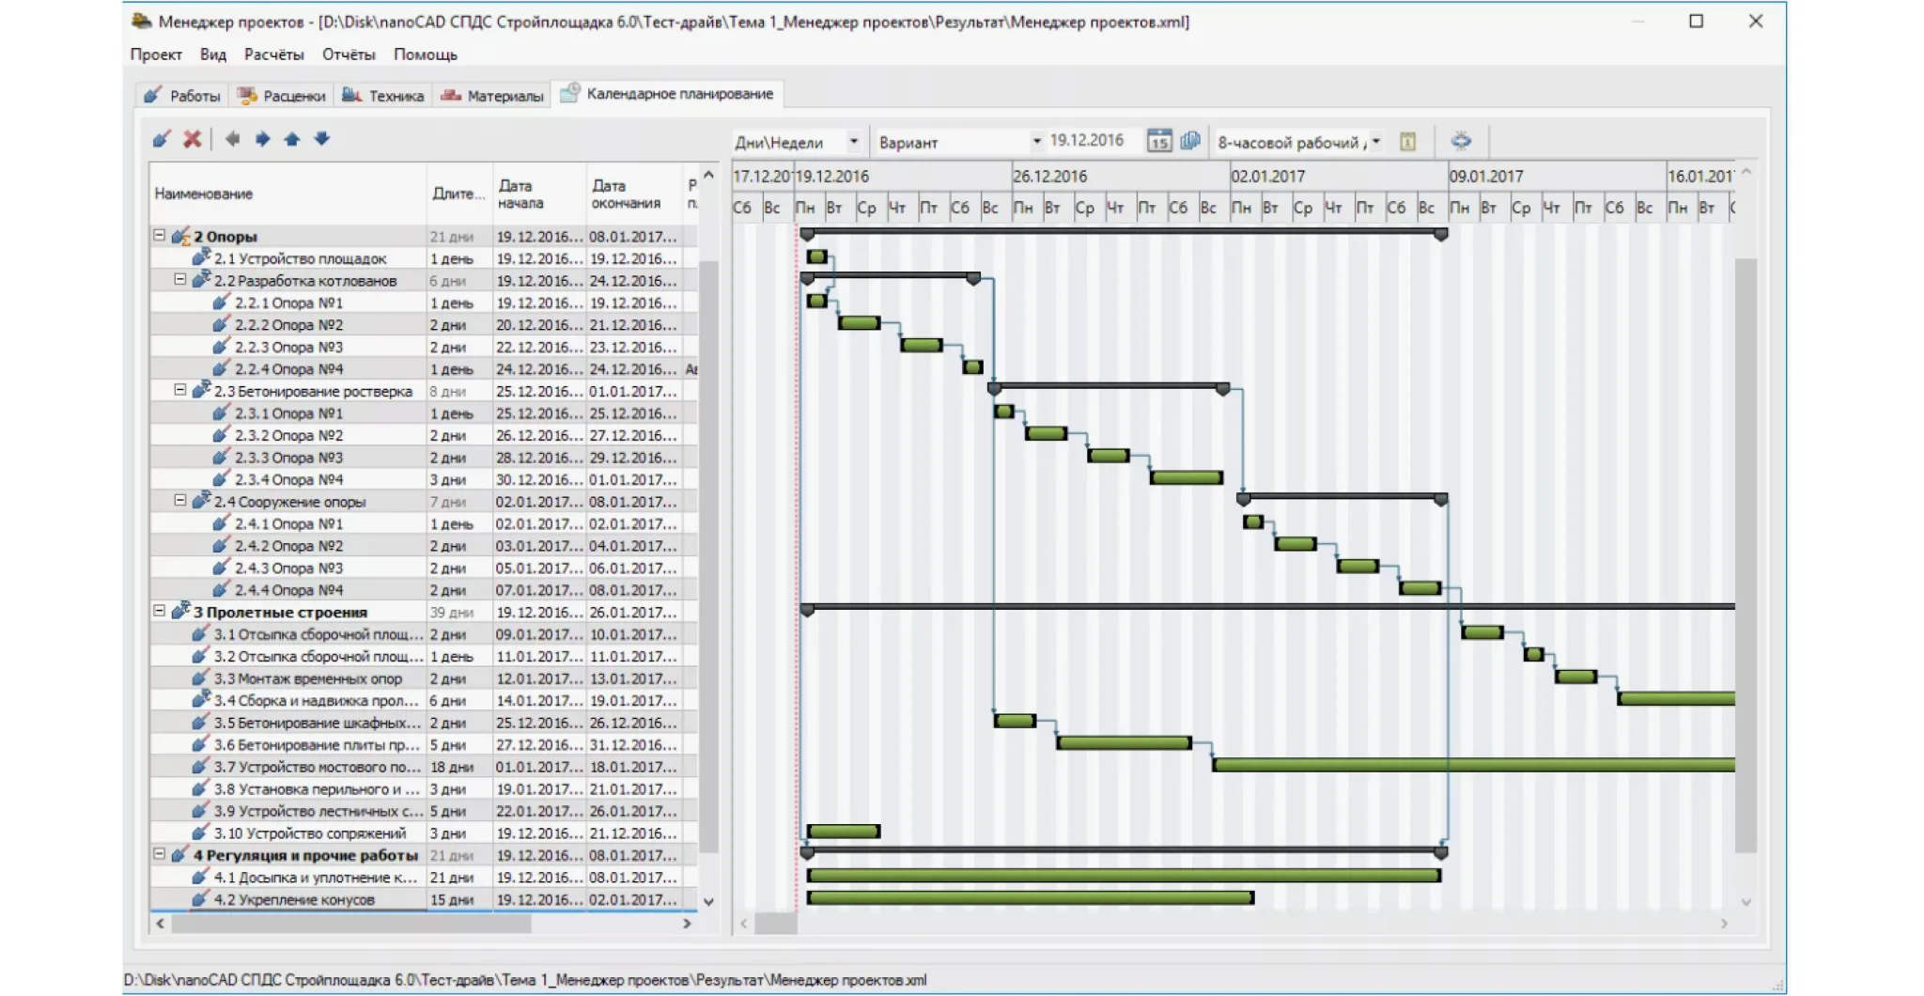Click the blue right arrow indent icon

(262, 139)
